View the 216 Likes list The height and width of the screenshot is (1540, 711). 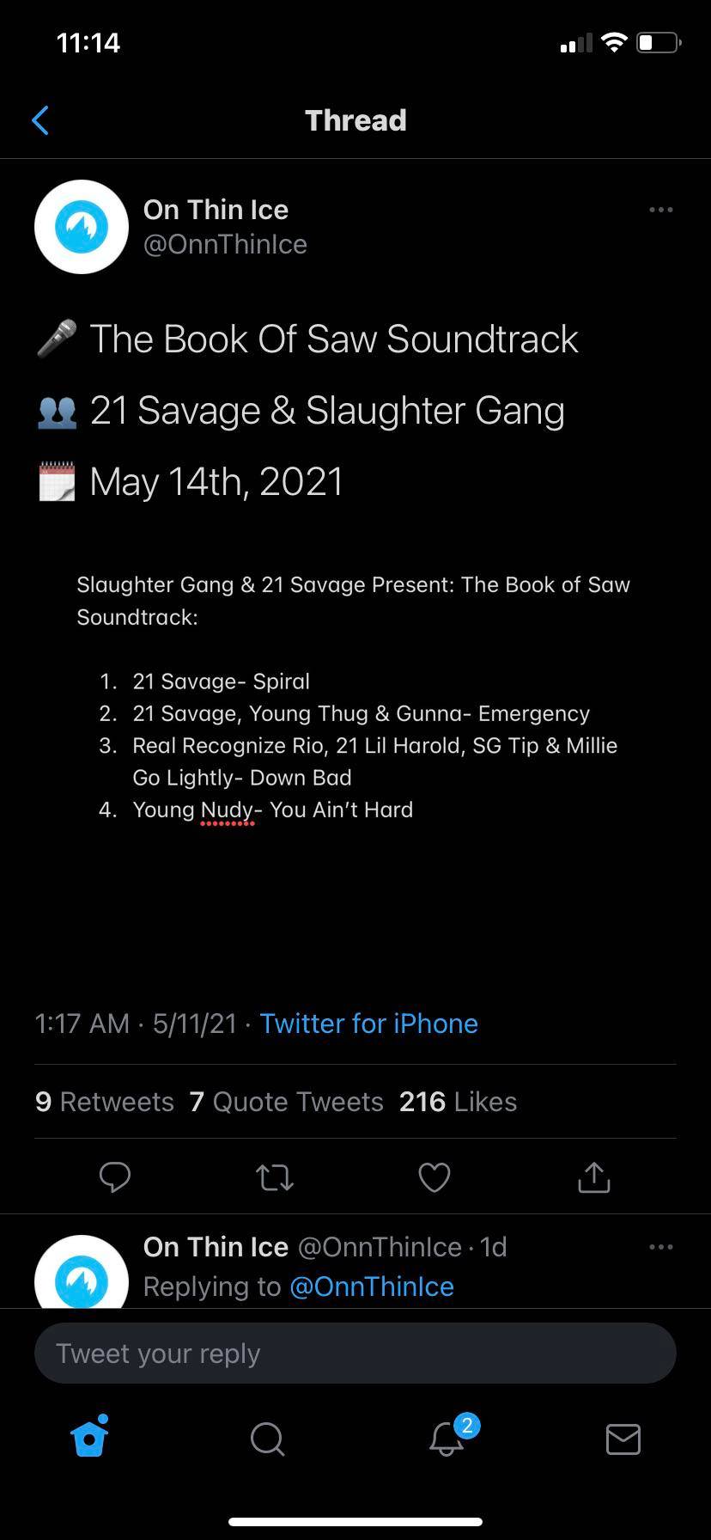pyautogui.click(x=459, y=1102)
